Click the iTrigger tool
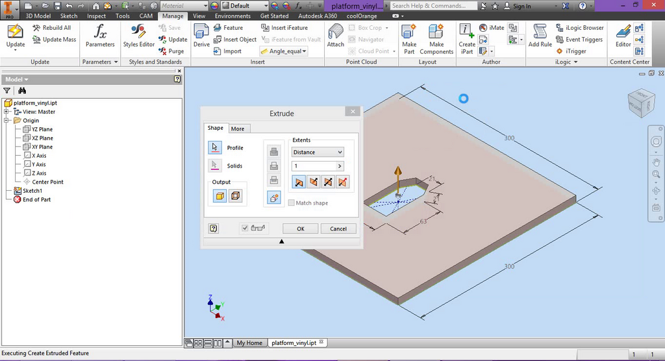The height and width of the screenshot is (361, 665). pos(571,51)
